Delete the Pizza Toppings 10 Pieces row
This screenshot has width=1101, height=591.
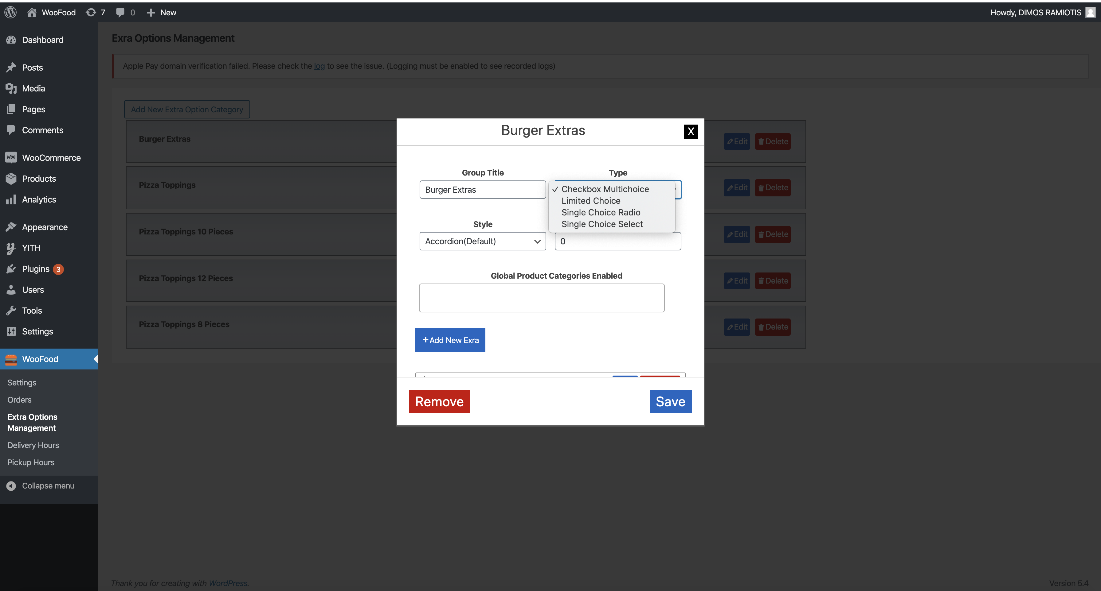tap(773, 234)
